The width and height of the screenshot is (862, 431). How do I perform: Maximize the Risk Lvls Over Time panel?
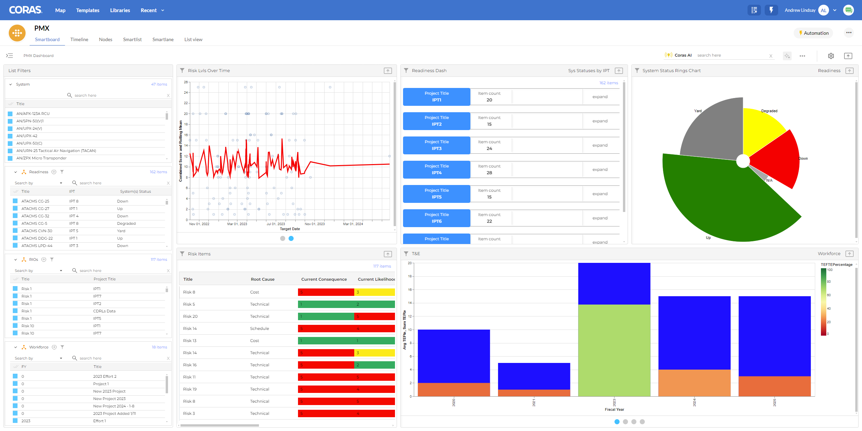[388, 71]
